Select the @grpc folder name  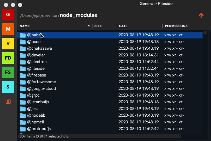pos(33,95)
